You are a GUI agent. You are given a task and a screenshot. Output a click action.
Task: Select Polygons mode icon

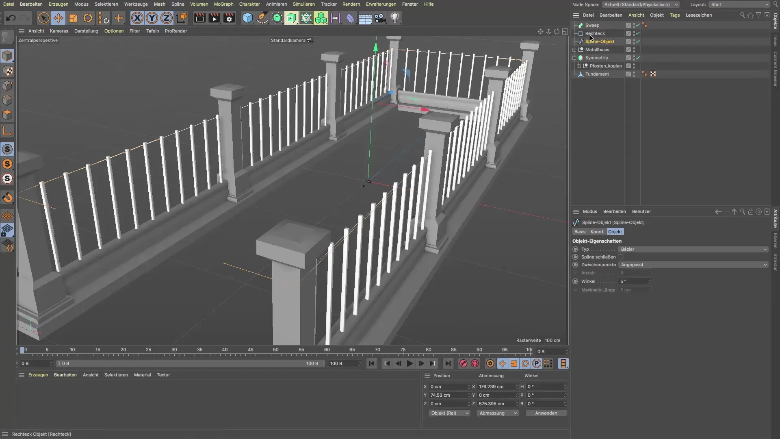tap(7, 115)
